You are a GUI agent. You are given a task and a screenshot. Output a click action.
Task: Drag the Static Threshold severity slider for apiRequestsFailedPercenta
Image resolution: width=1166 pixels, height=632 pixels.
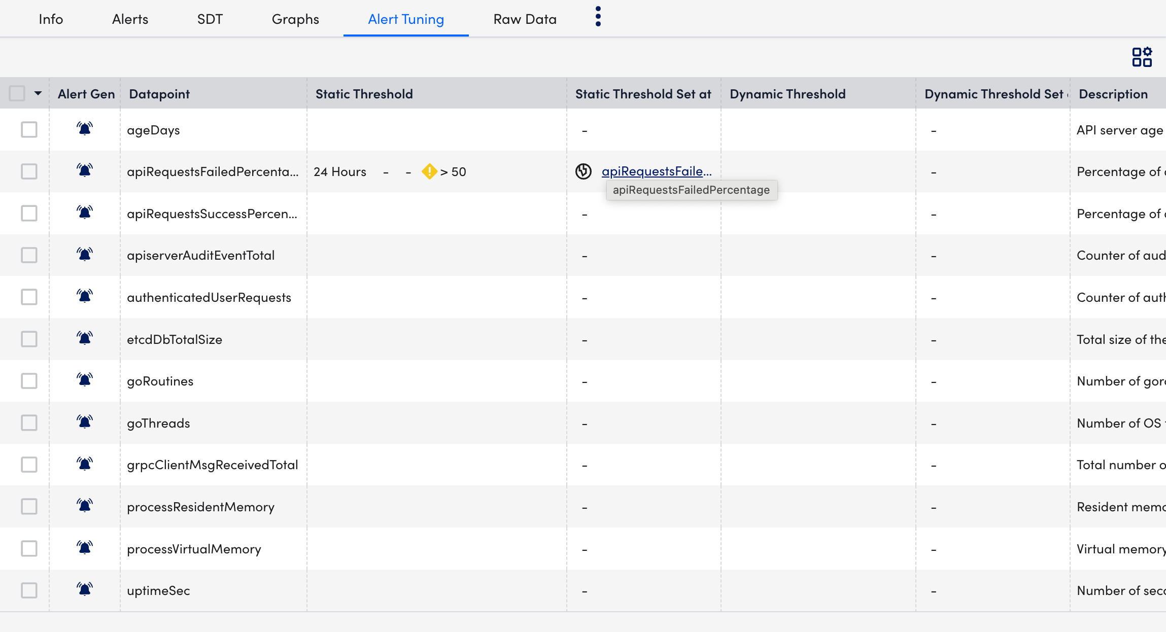tap(430, 171)
